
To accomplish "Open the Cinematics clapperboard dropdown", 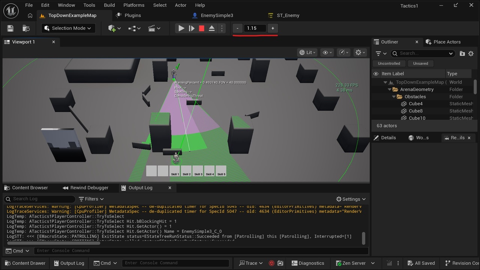I will click(154, 28).
